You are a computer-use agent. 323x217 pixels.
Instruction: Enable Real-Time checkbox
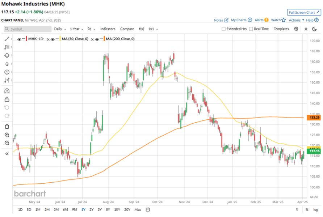click(x=251, y=29)
